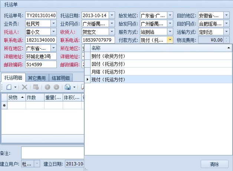Choose 月结（托运方付） payment option

click(x=108, y=71)
